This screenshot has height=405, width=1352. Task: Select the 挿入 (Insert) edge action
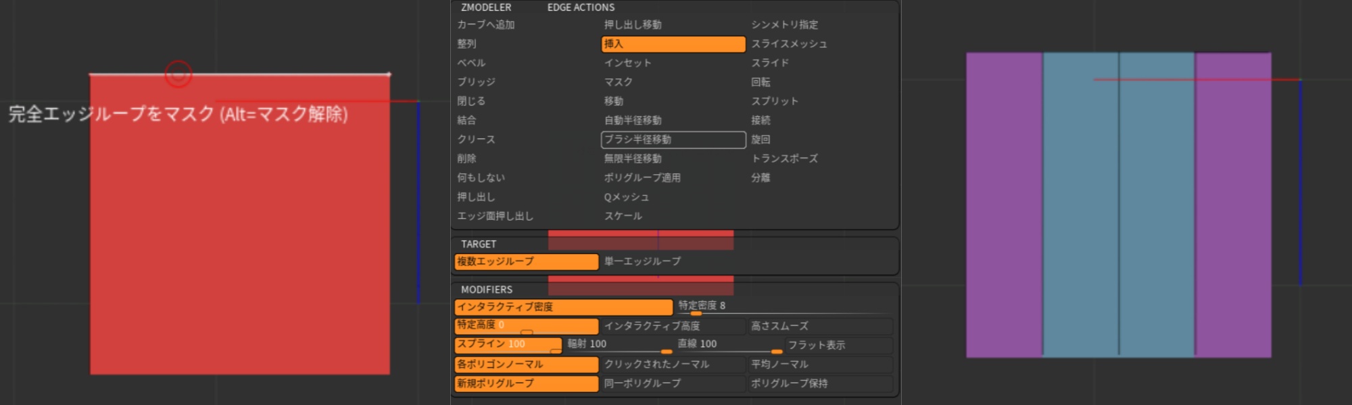pyautogui.click(x=673, y=44)
